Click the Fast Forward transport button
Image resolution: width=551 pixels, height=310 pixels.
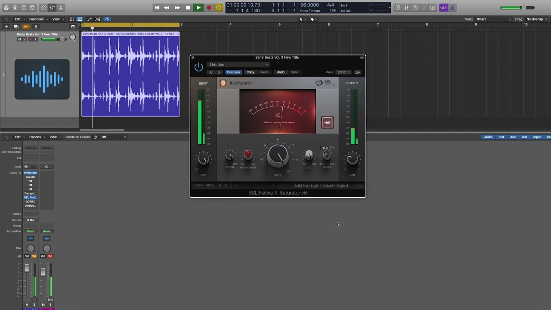coord(177,8)
